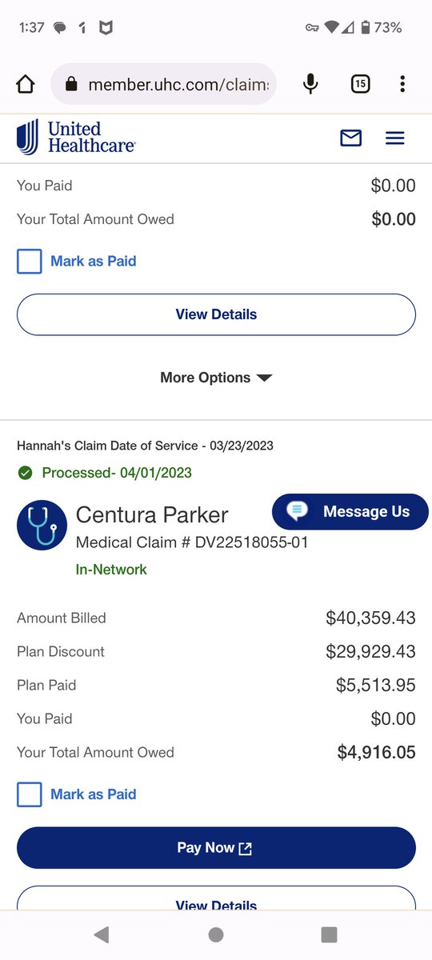
Task: Open the Message Us chat bubble
Action: point(350,512)
